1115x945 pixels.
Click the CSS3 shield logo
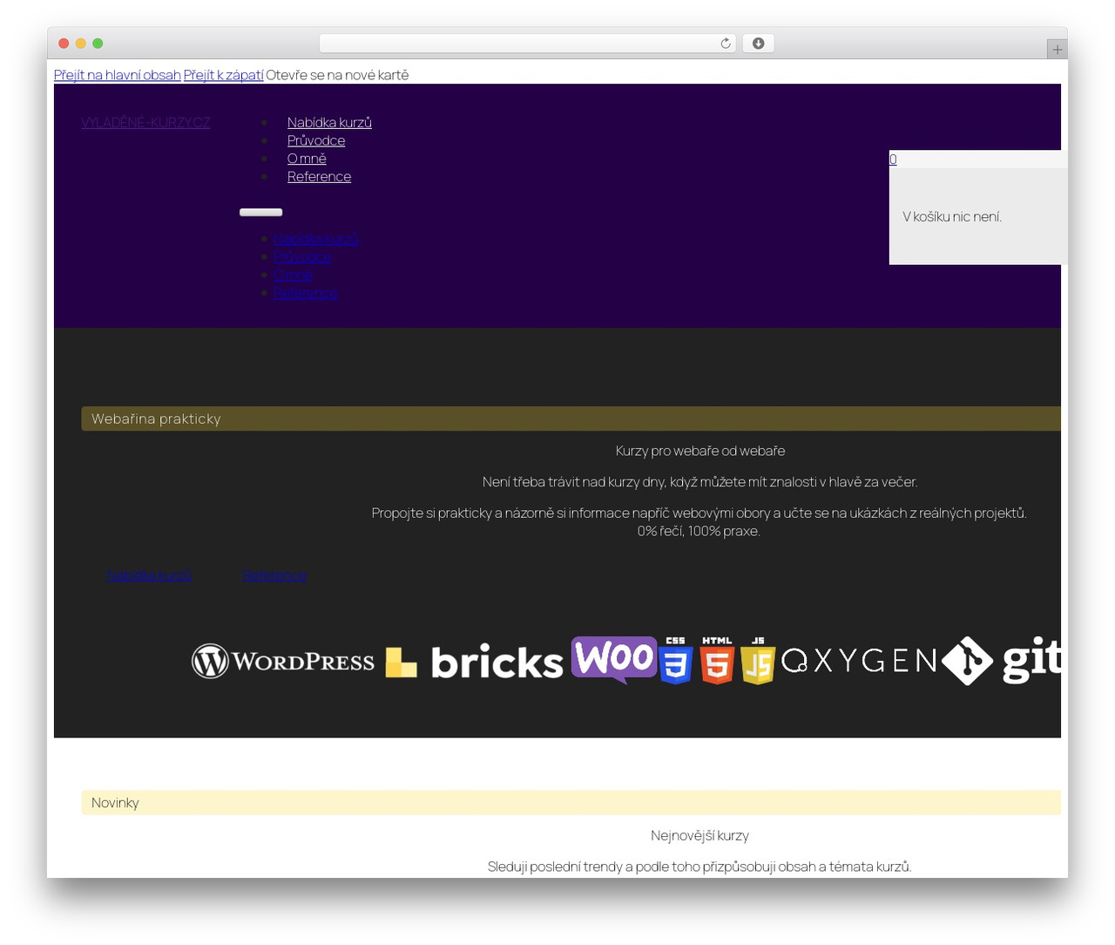tap(676, 661)
